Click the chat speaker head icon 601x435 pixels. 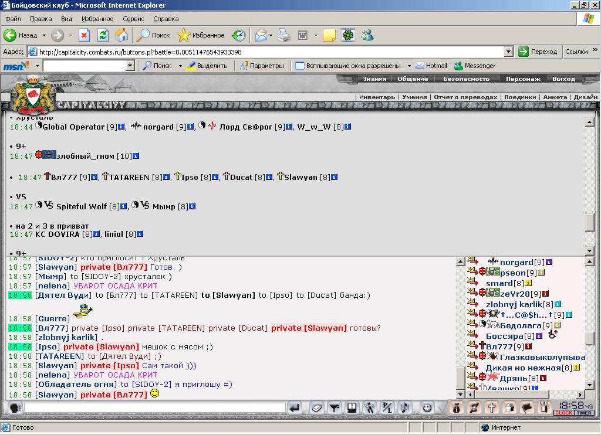click(15, 408)
